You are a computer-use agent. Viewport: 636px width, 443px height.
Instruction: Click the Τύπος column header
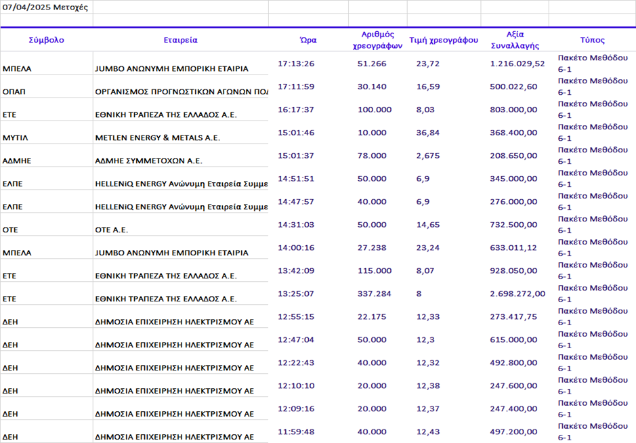click(592, 40)
